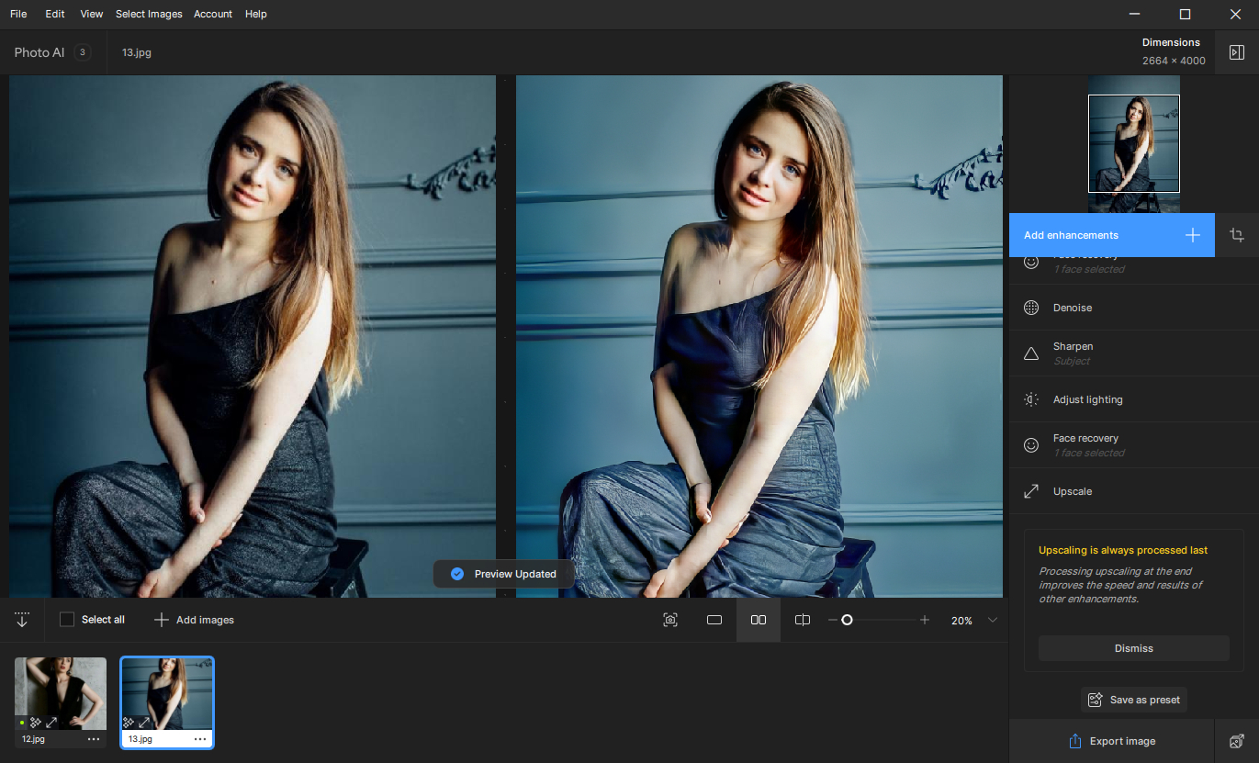This screenshot has width=1259, height=763.
Task: Select the single image view icon
Action: [714, 620]
